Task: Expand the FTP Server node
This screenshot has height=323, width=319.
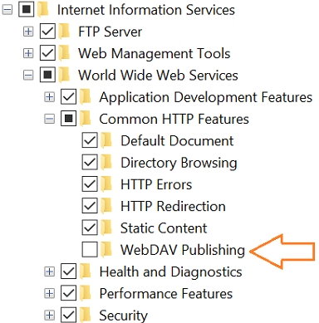Action: 28,32
